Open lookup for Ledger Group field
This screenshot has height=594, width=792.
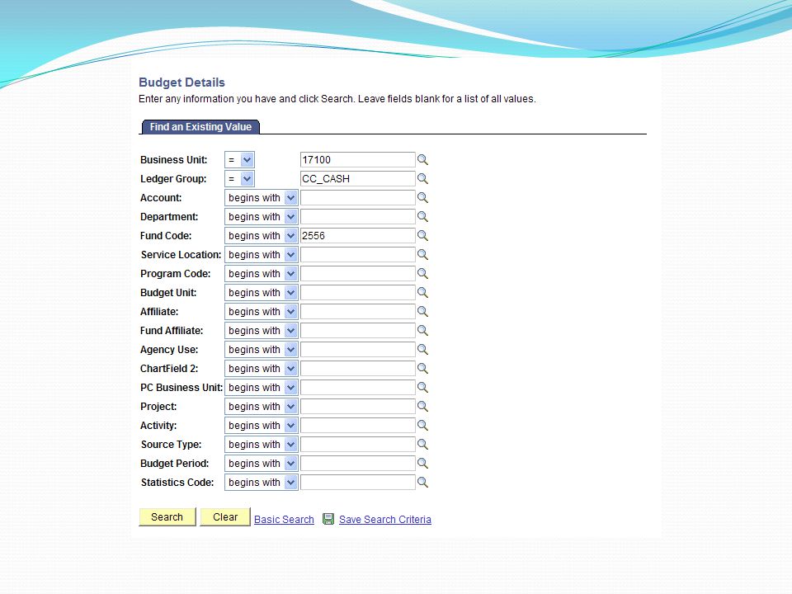[422, 179]
